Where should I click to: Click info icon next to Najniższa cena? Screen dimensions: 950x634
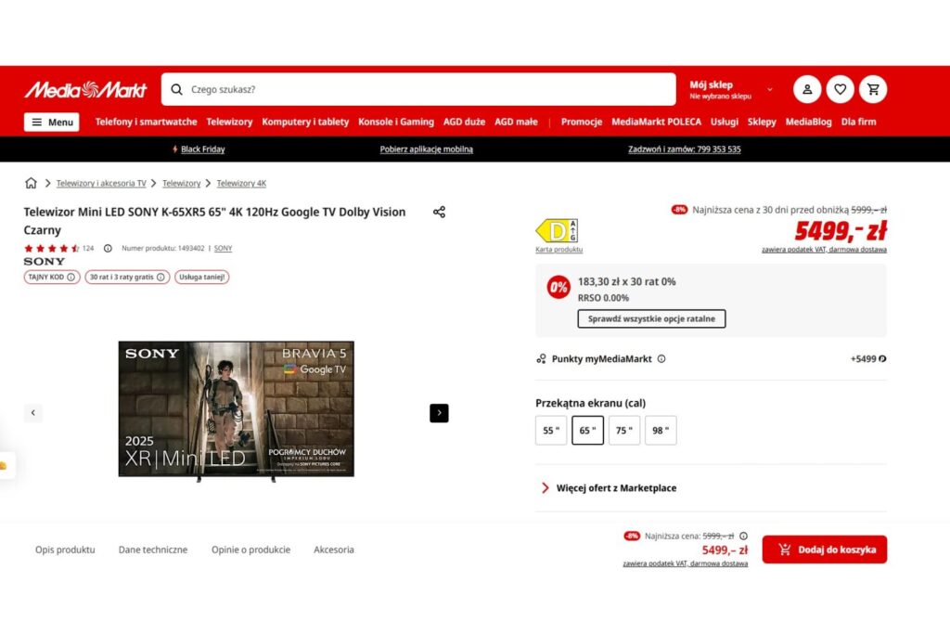click(743, 536)
